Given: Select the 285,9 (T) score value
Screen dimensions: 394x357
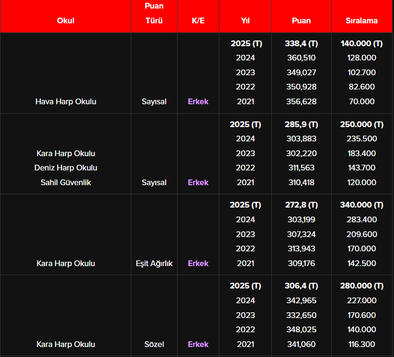Looking at the screenshot, I should pyautogui.click(x=301, y=124).
